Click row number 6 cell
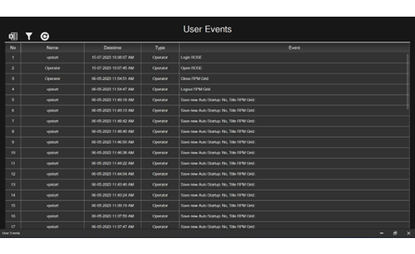Screen dimensions: 415x254 [13, 110]
